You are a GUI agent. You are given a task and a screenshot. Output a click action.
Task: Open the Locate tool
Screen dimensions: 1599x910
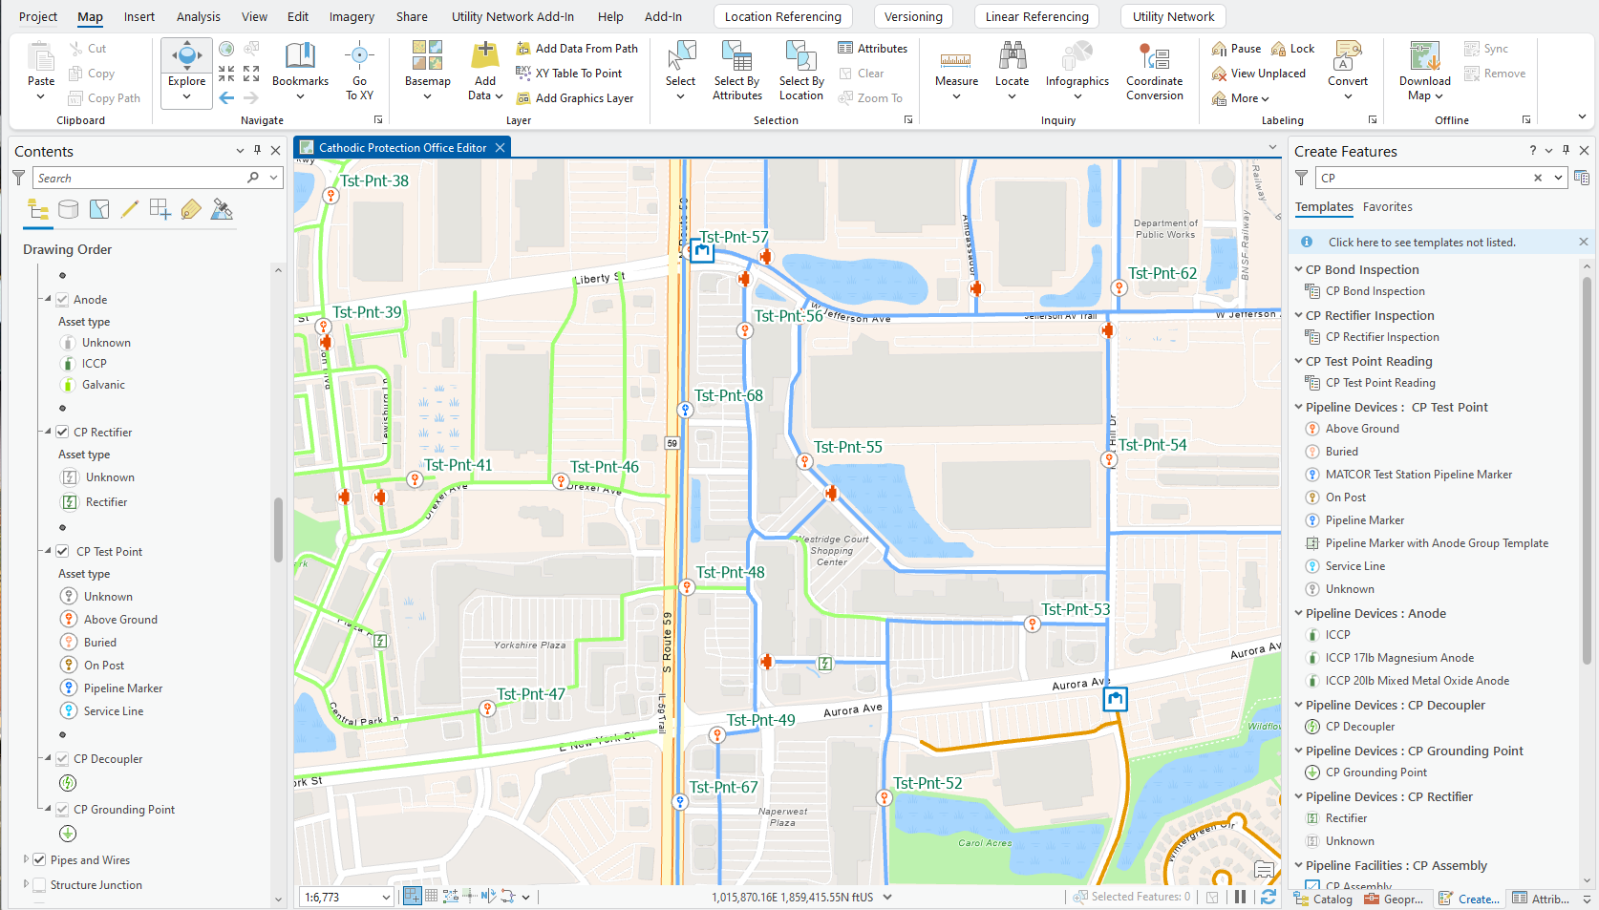coord(1012,71)
